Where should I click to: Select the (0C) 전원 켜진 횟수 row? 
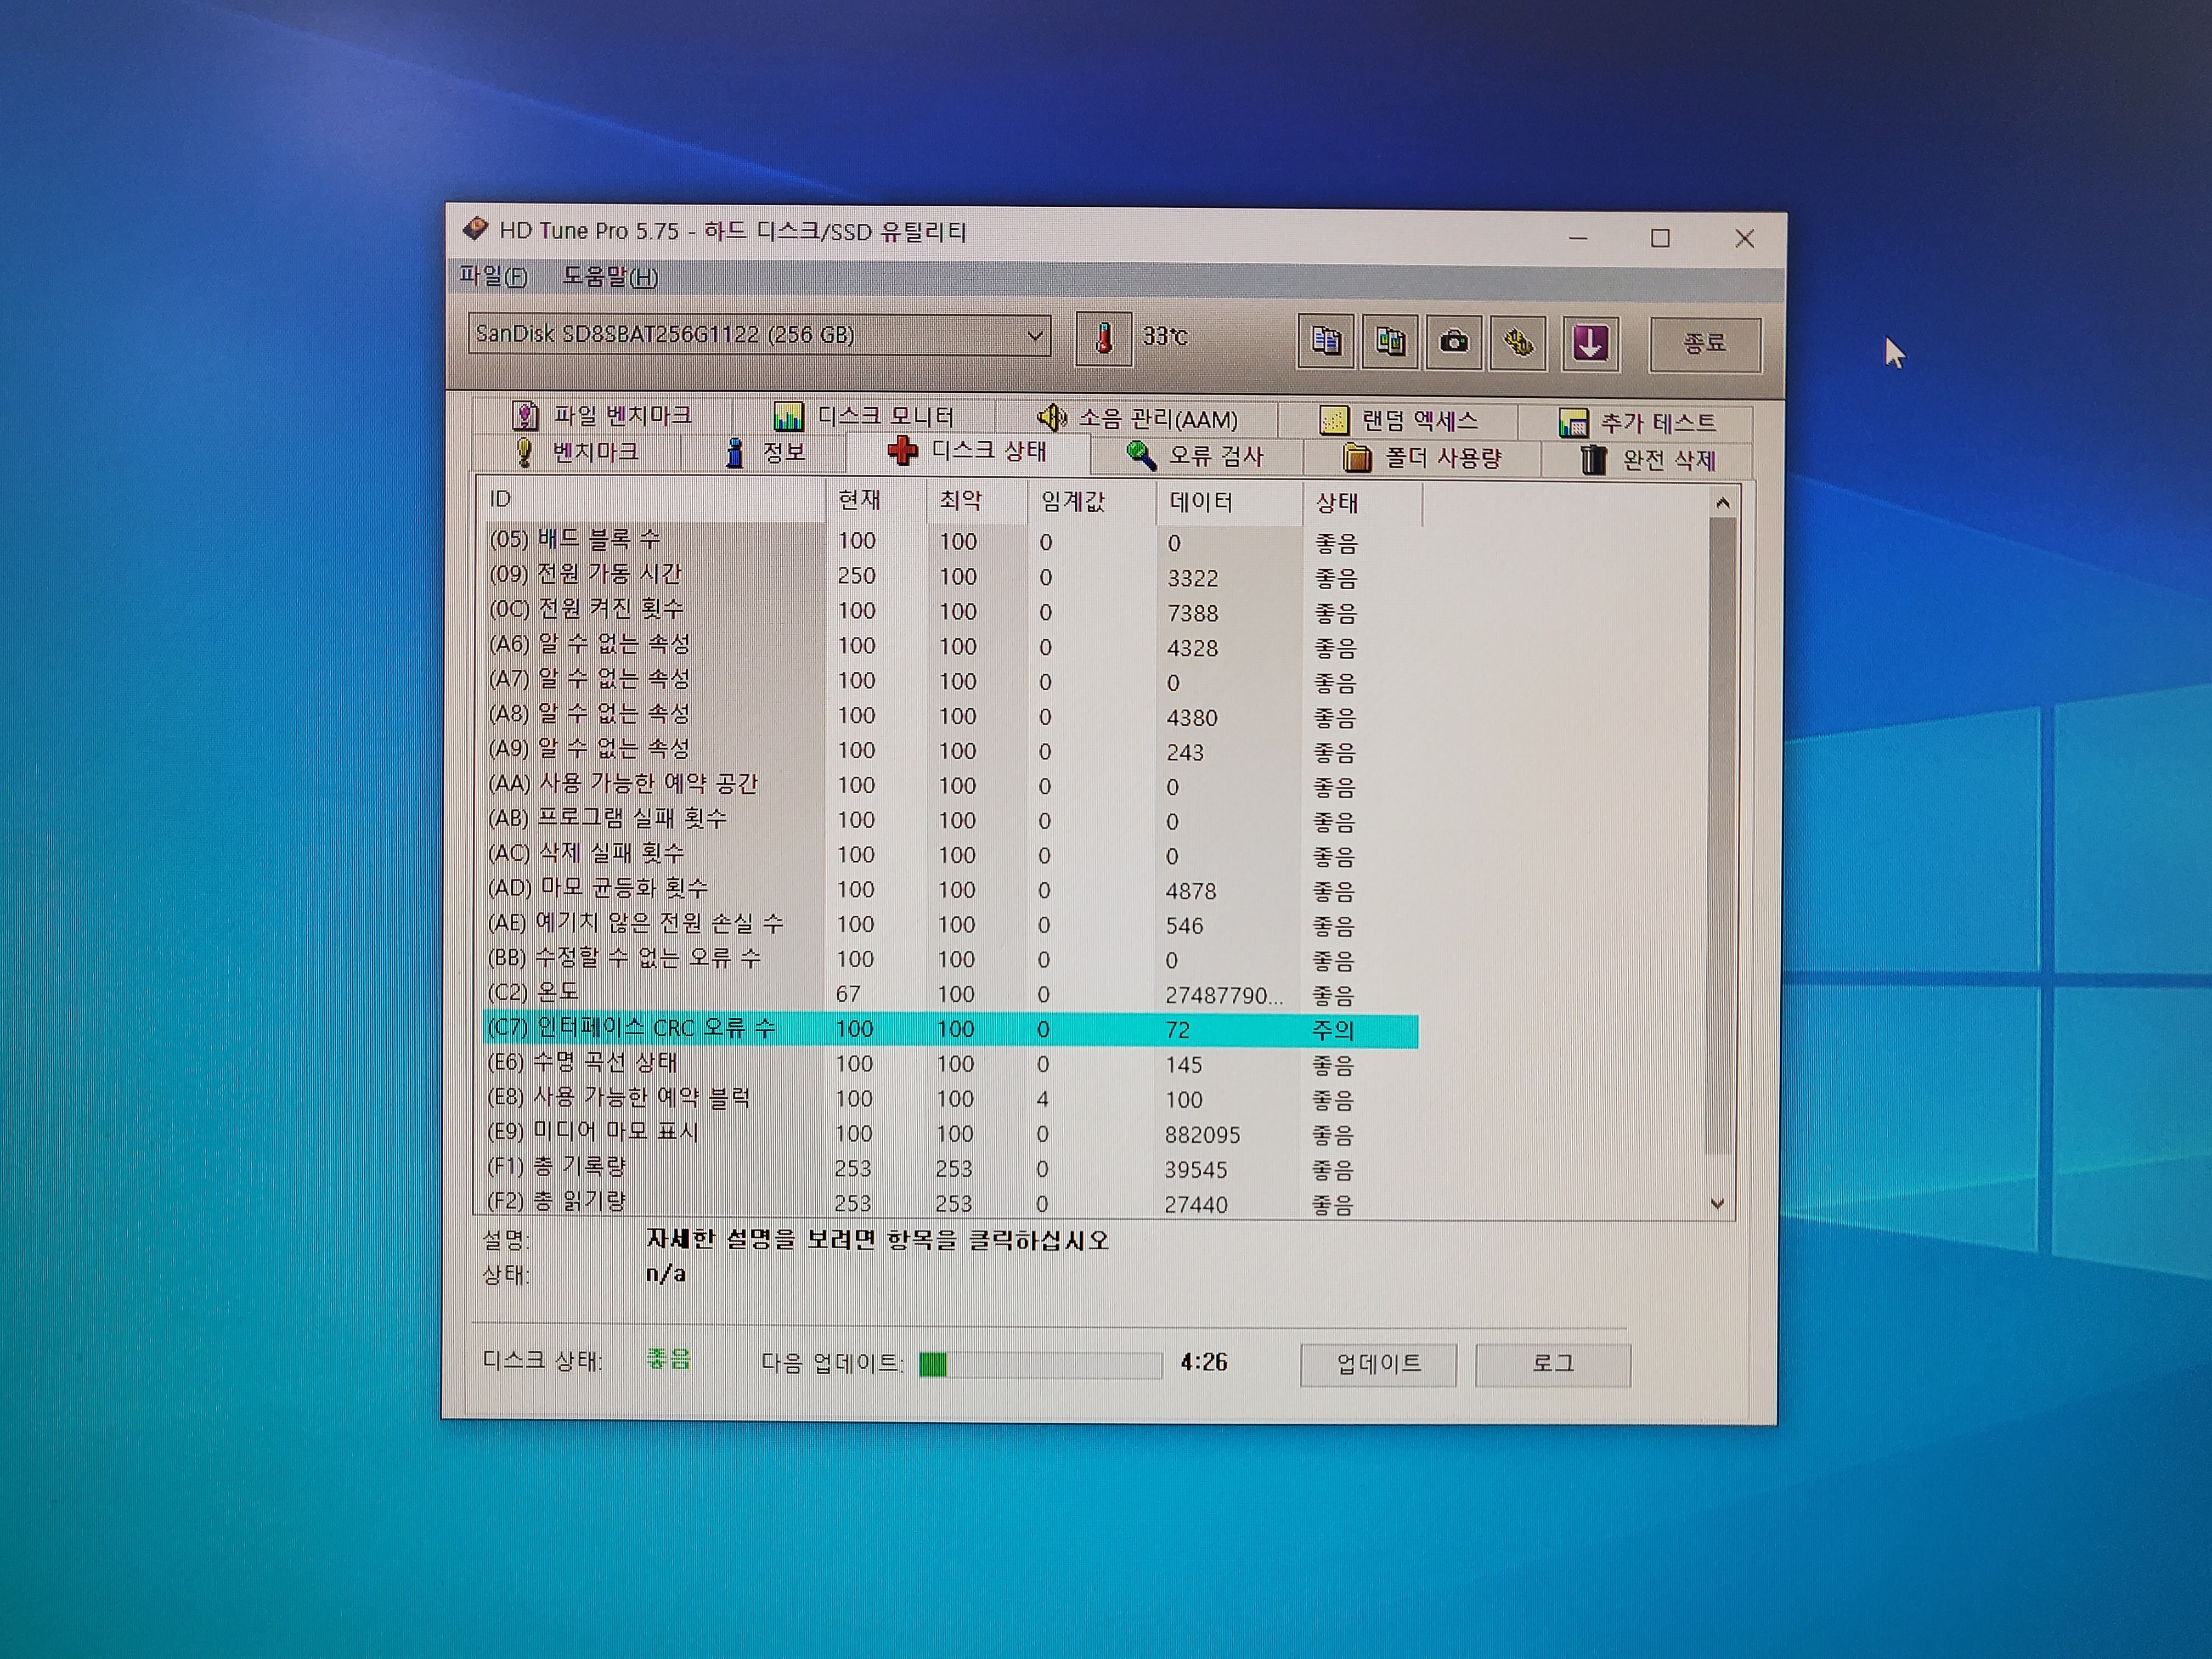coord(952,611)
